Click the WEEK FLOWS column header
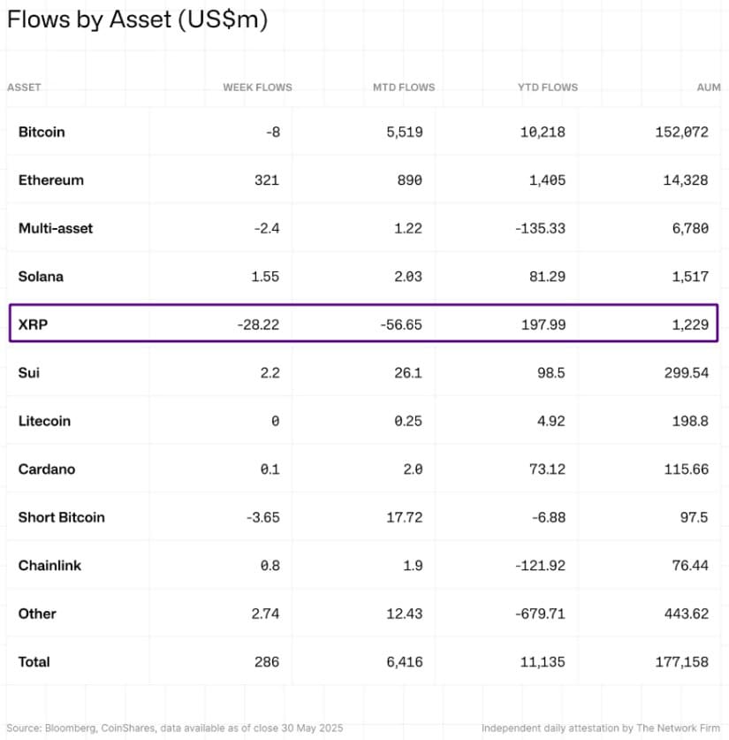729x740 pixels. click(x=257, y=88)
